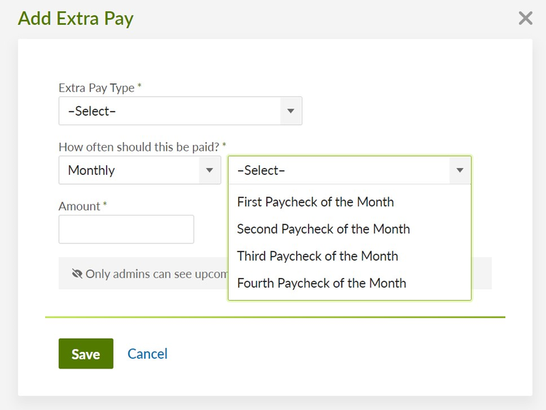Collapse the paycheck selection dropdown arrow
Image resolution: width=546 pixels, height=410 pixels.
(460, 170)
